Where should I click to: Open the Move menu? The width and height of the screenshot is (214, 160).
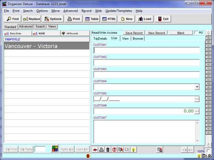tap(56, 11)
